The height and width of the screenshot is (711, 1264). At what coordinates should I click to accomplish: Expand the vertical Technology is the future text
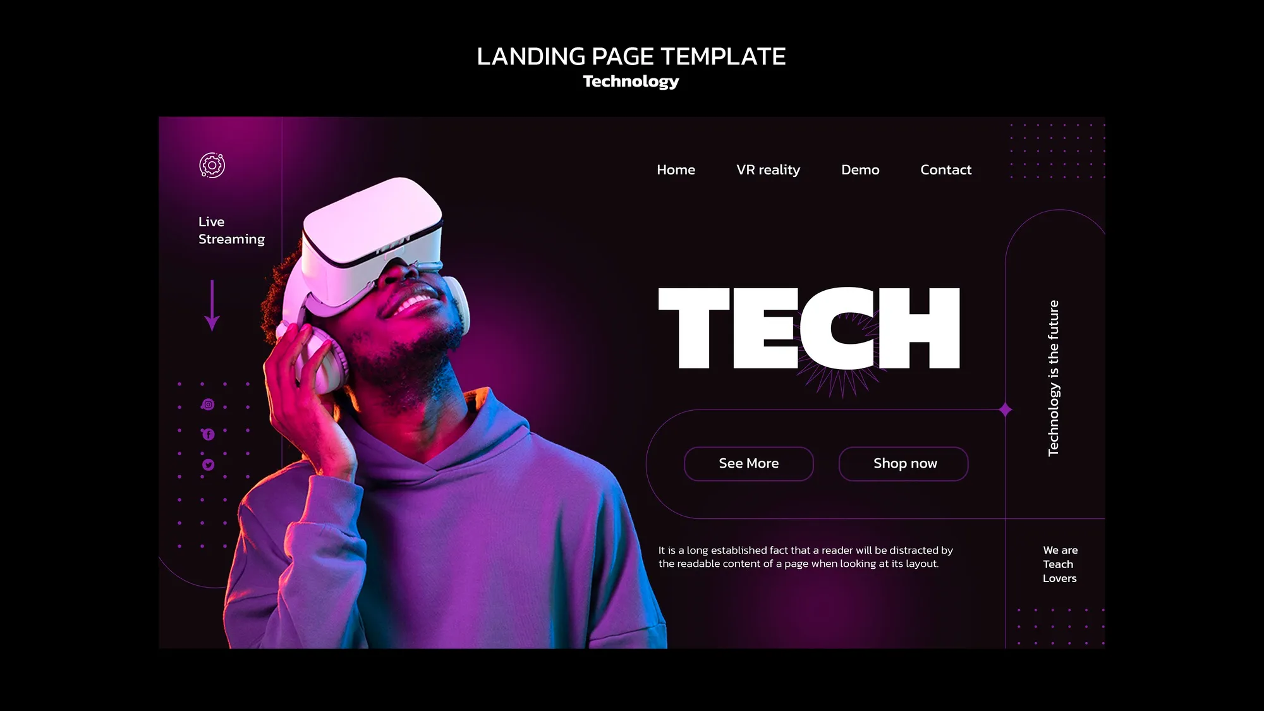1052,378
